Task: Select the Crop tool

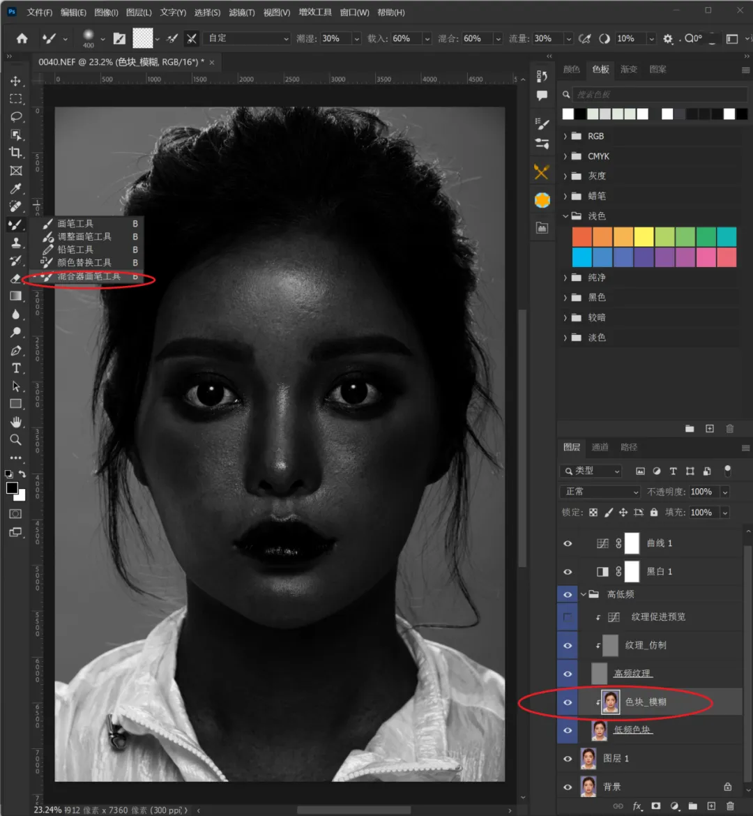Action: point(16,153)
